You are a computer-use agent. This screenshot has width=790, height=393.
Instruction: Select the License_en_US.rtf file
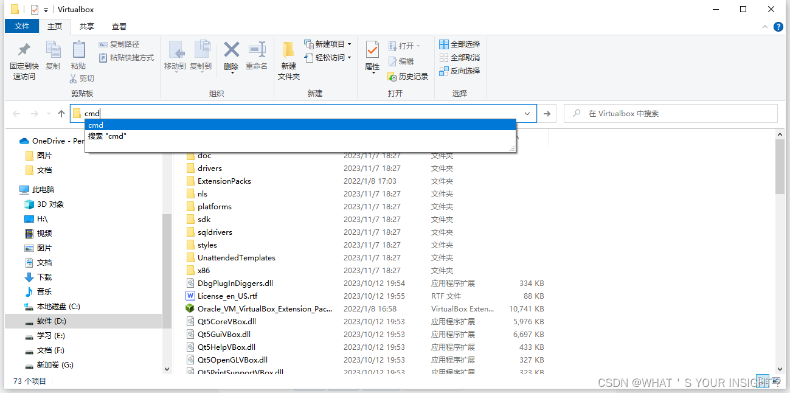click(227, 296)
